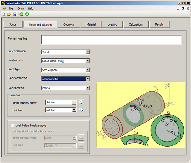191x163 pixels.
Task: Open the Extra menu
Action: click(21, 8)
